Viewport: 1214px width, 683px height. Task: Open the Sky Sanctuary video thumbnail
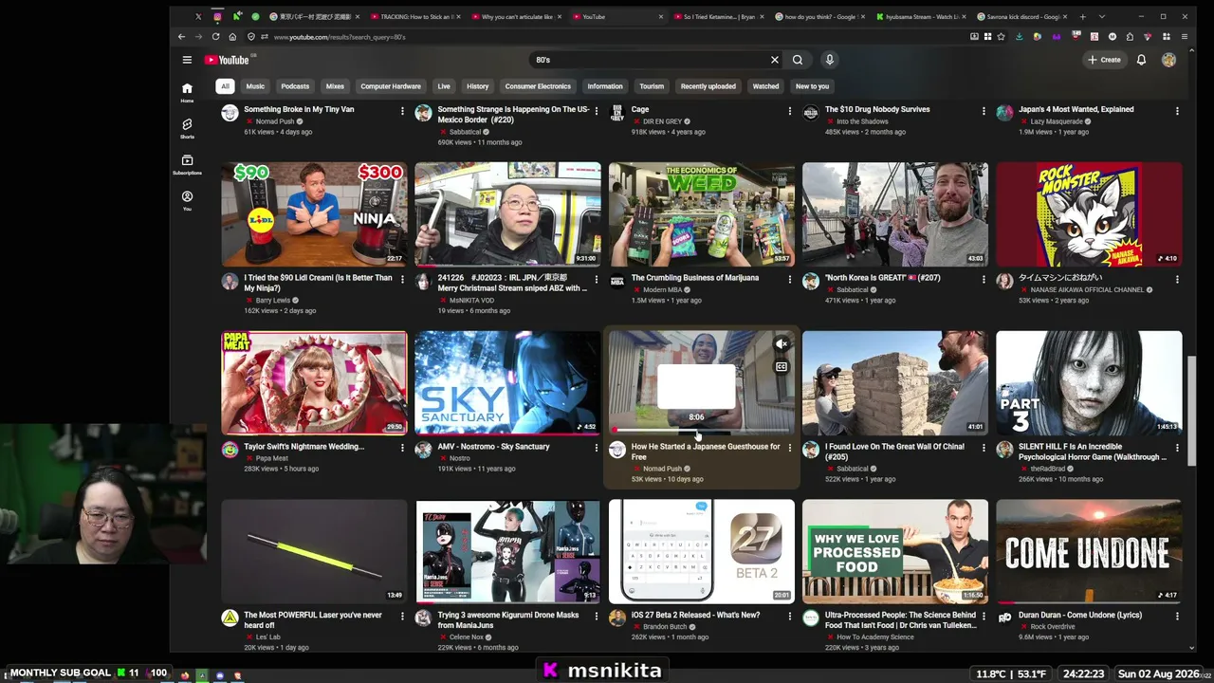click(x=507, y=383)
